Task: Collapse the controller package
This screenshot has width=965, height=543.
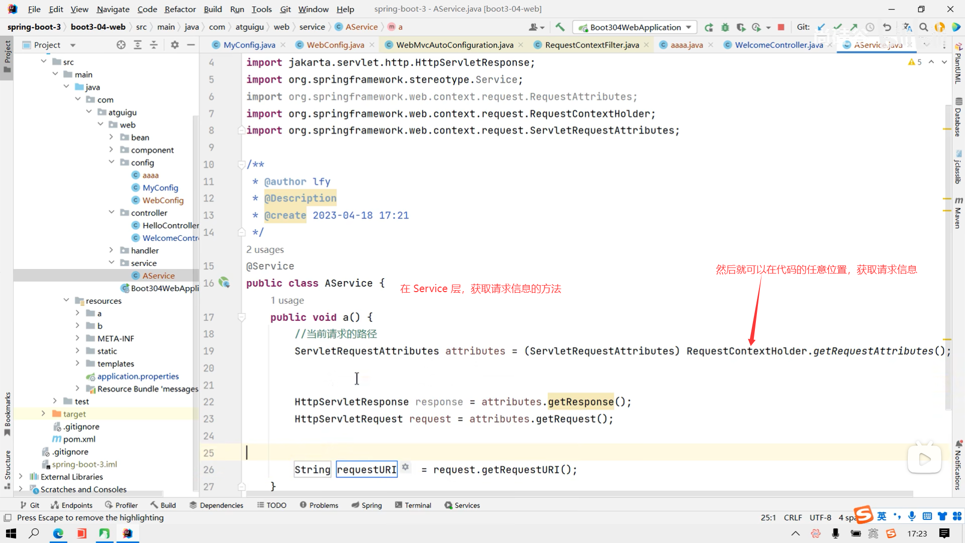Action: (112, 213)
